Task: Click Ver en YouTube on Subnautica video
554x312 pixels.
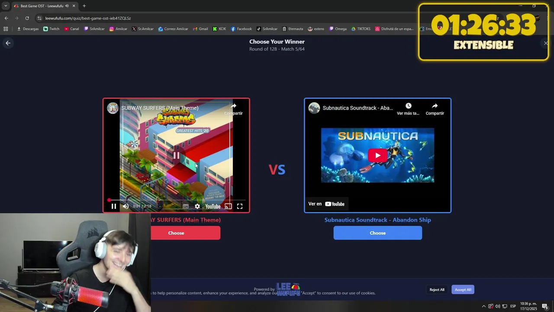Action: pyautogui.click(x=326, y=204)
